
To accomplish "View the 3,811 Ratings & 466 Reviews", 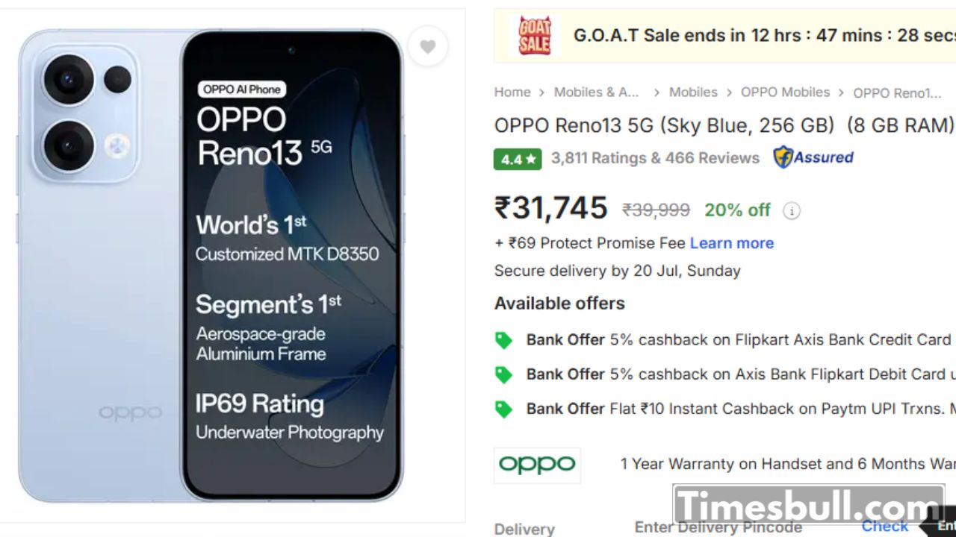I will pos(655,158).
